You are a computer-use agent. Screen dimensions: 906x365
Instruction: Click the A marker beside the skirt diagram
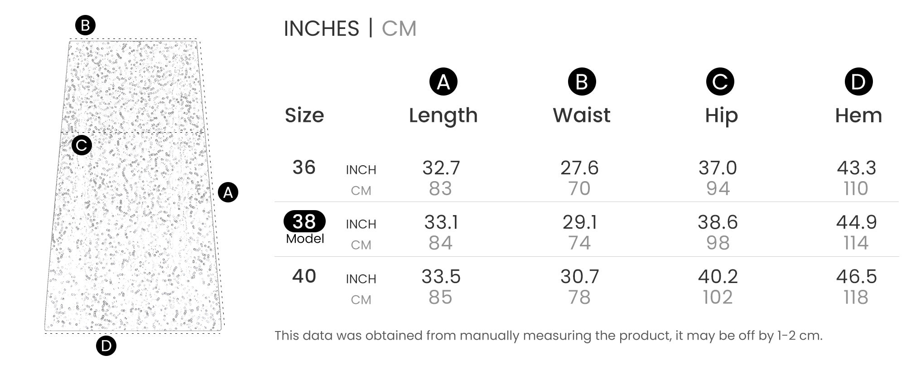click(228, 192)
